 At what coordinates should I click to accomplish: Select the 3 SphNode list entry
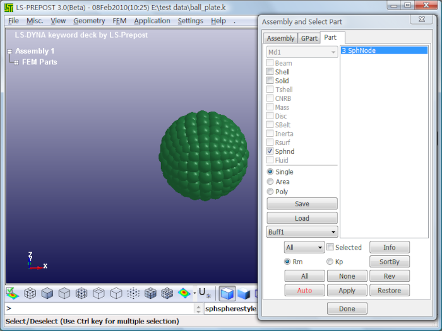click(x=383, y=50)
